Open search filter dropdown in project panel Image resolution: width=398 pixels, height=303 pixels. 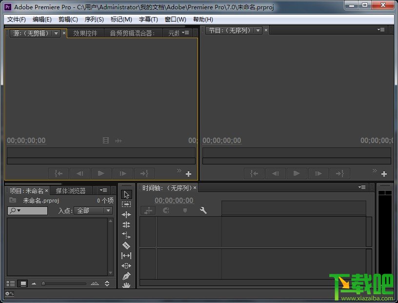[15, 210]
